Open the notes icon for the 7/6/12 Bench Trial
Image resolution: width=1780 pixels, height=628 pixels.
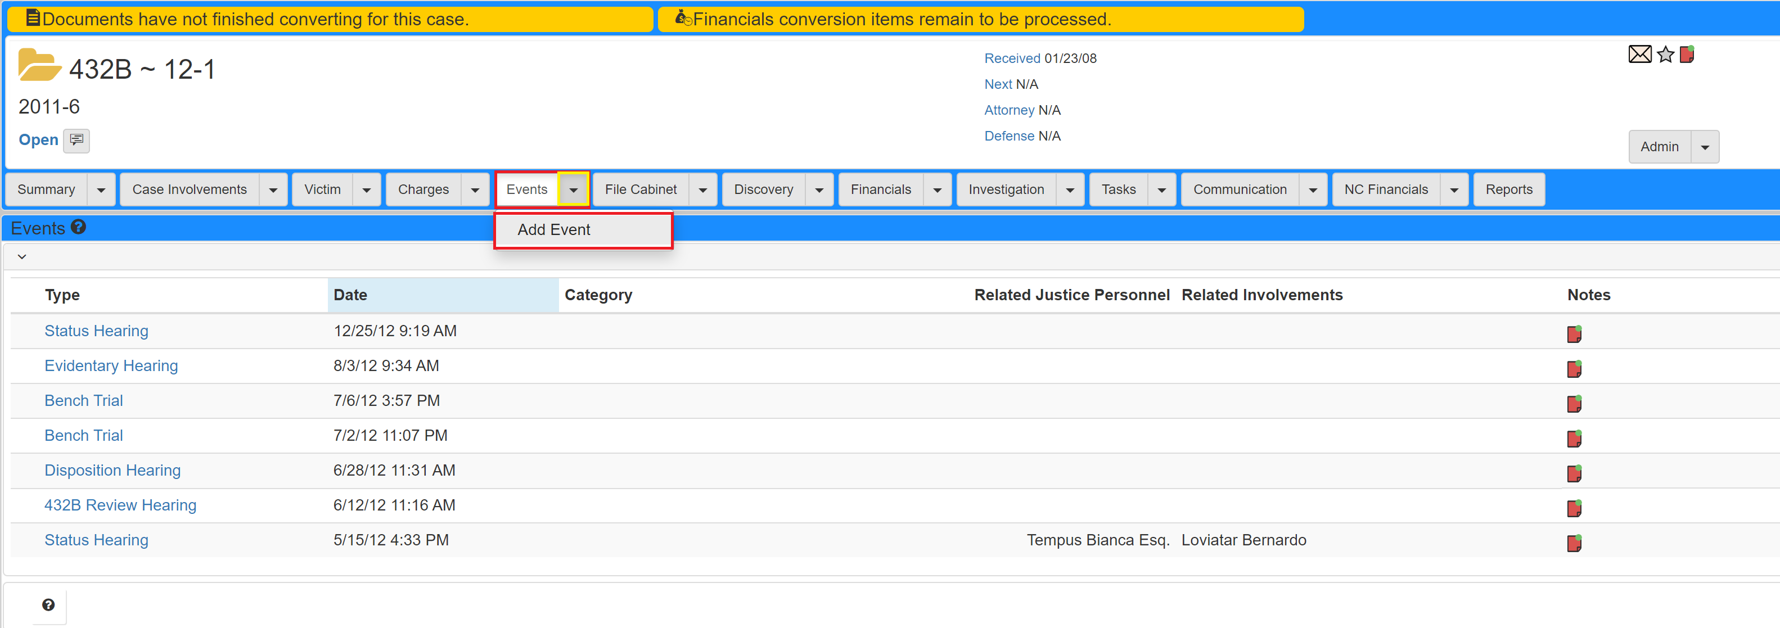1575,404
